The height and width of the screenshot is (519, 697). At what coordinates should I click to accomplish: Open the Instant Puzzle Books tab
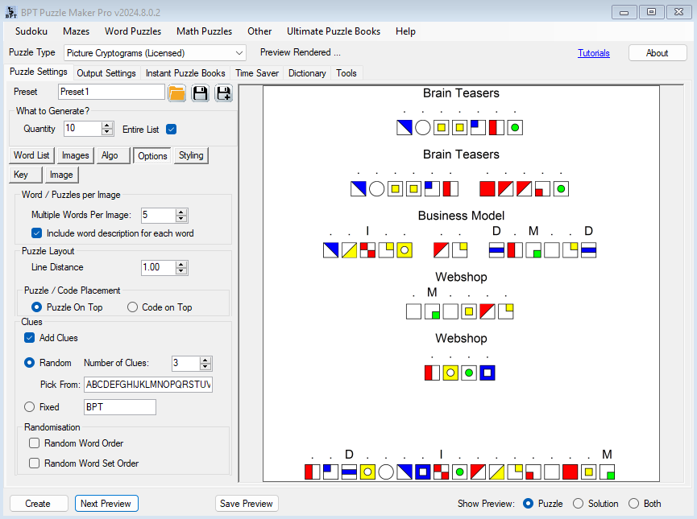[185, 73]
